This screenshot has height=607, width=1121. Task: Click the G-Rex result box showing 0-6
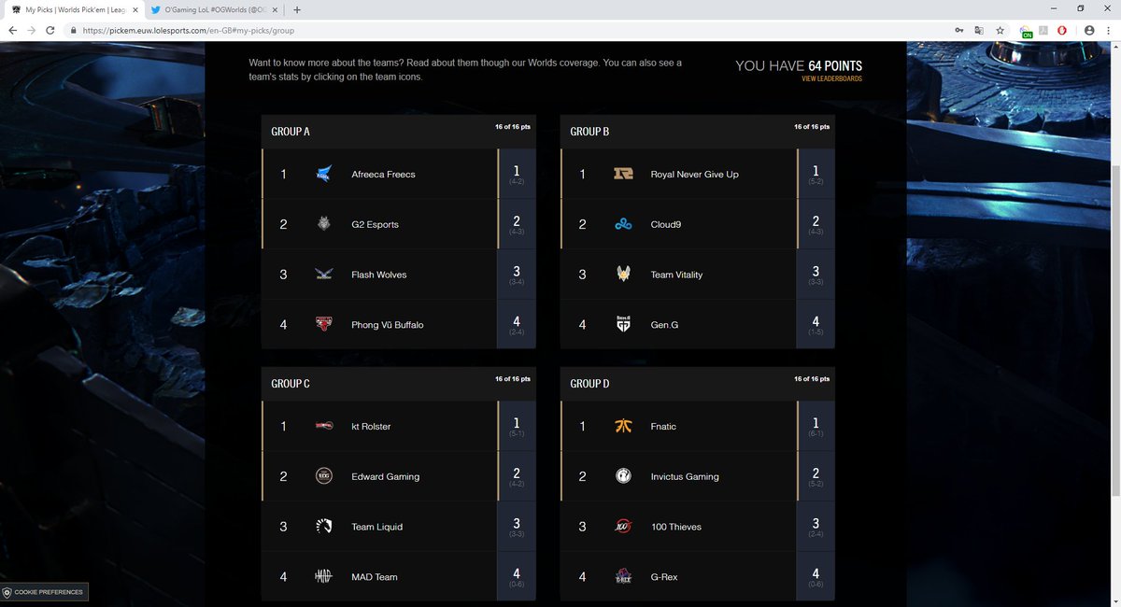816,577
